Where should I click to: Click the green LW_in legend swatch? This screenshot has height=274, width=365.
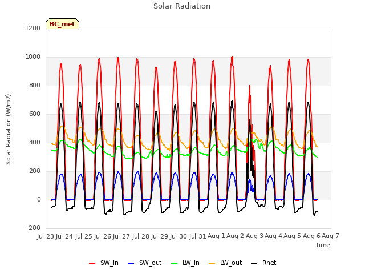point(175,264)
